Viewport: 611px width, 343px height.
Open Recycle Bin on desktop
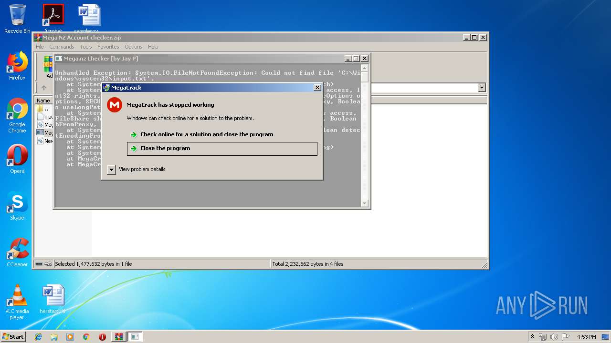click(17, 19)
